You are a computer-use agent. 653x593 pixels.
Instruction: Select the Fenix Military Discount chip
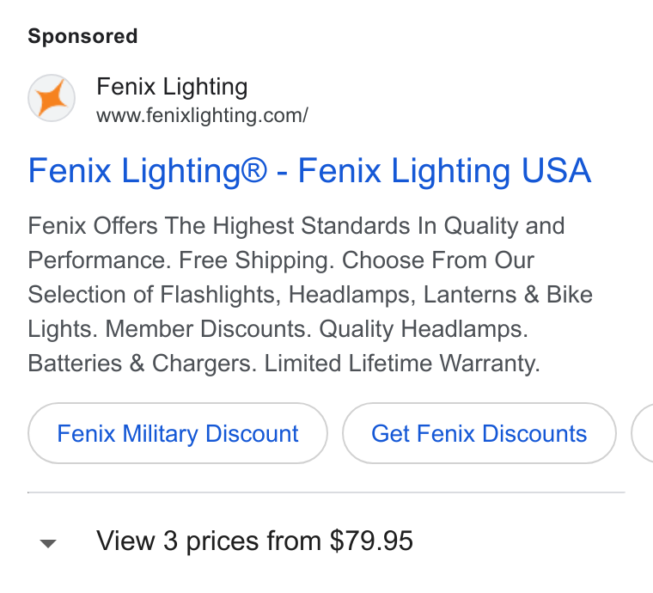(178, 433)
